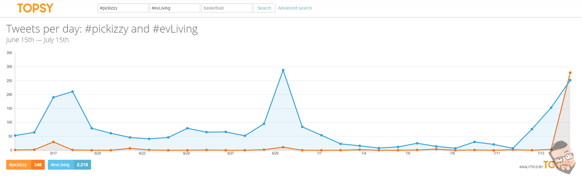582x177 pixels.
Task: Click the 300 y-axis value
Action: 9,67
